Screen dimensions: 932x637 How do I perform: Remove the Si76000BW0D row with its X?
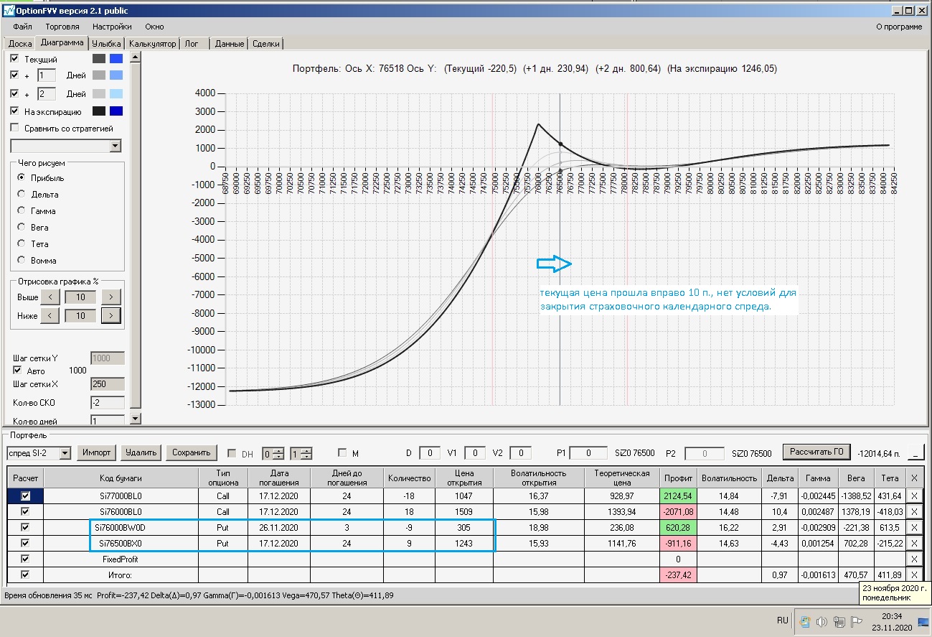(x=913, y=527)
